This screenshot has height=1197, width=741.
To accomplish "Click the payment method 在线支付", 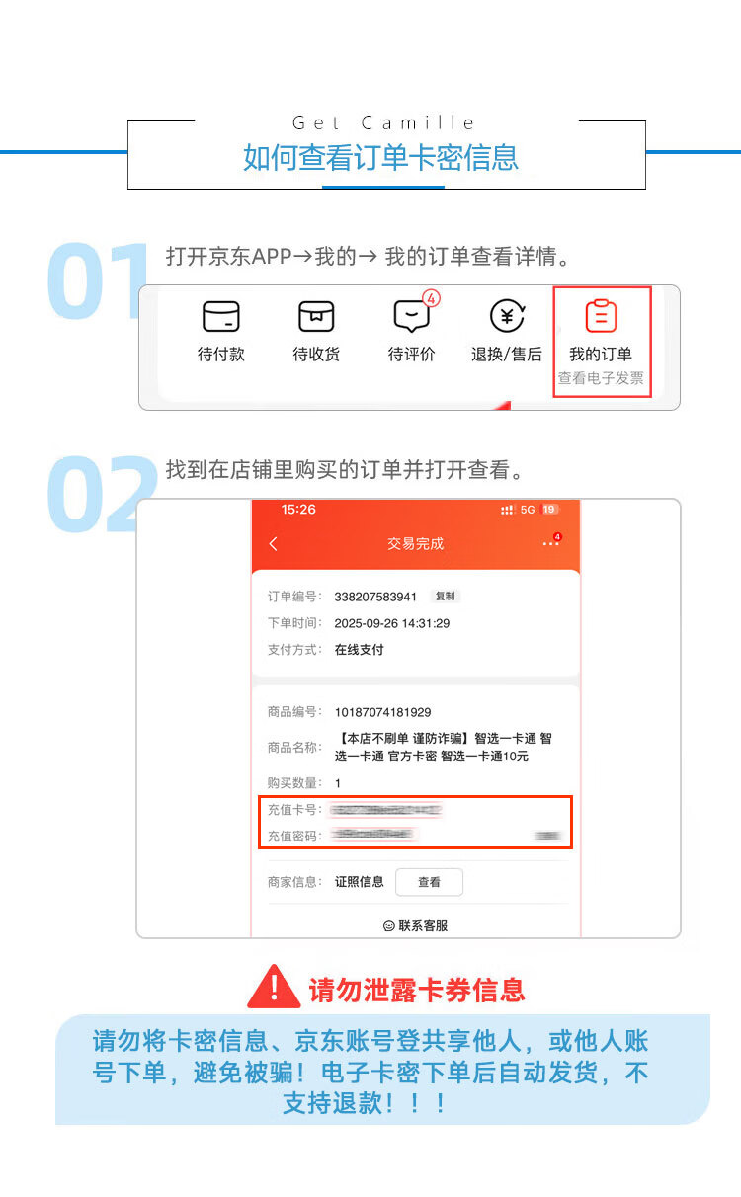I will coord(359,650).
